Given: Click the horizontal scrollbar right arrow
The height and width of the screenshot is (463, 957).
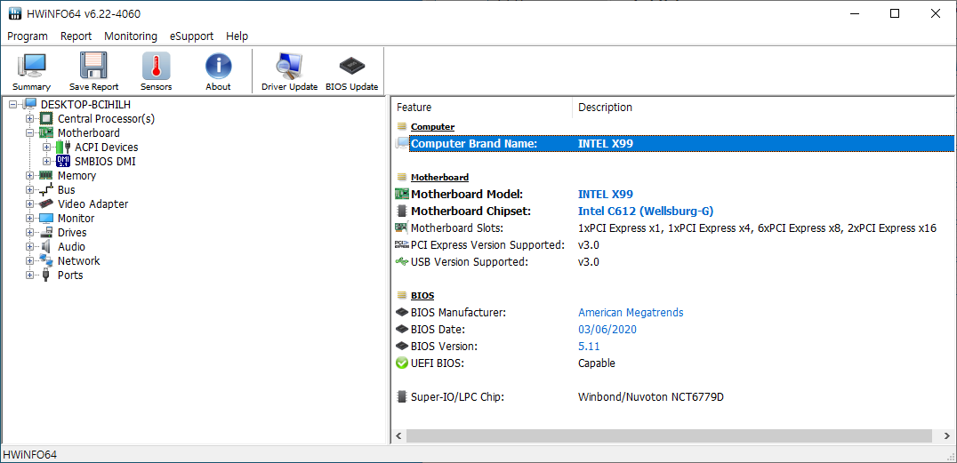Looking at the screenshot, I should click(x=946, y=436).
